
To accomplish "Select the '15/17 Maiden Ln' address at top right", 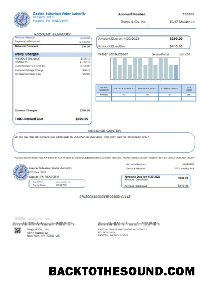I will pos(182,22).
